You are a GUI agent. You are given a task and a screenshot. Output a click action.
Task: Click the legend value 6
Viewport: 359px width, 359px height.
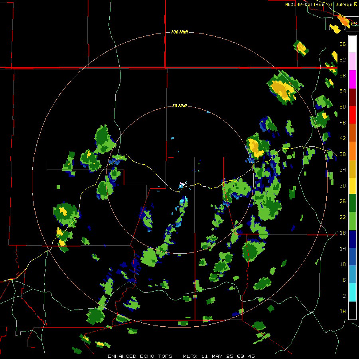[x=344, y=280]
